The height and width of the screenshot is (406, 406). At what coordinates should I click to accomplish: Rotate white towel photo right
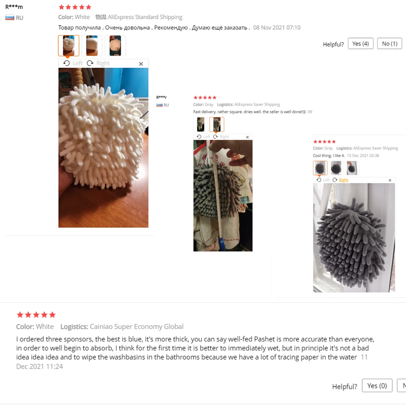click(98, 63)
